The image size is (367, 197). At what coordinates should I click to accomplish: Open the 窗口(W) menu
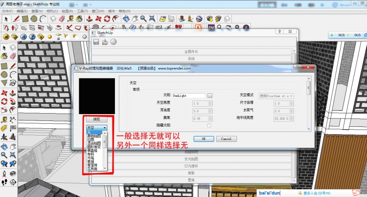pos(98,11)
